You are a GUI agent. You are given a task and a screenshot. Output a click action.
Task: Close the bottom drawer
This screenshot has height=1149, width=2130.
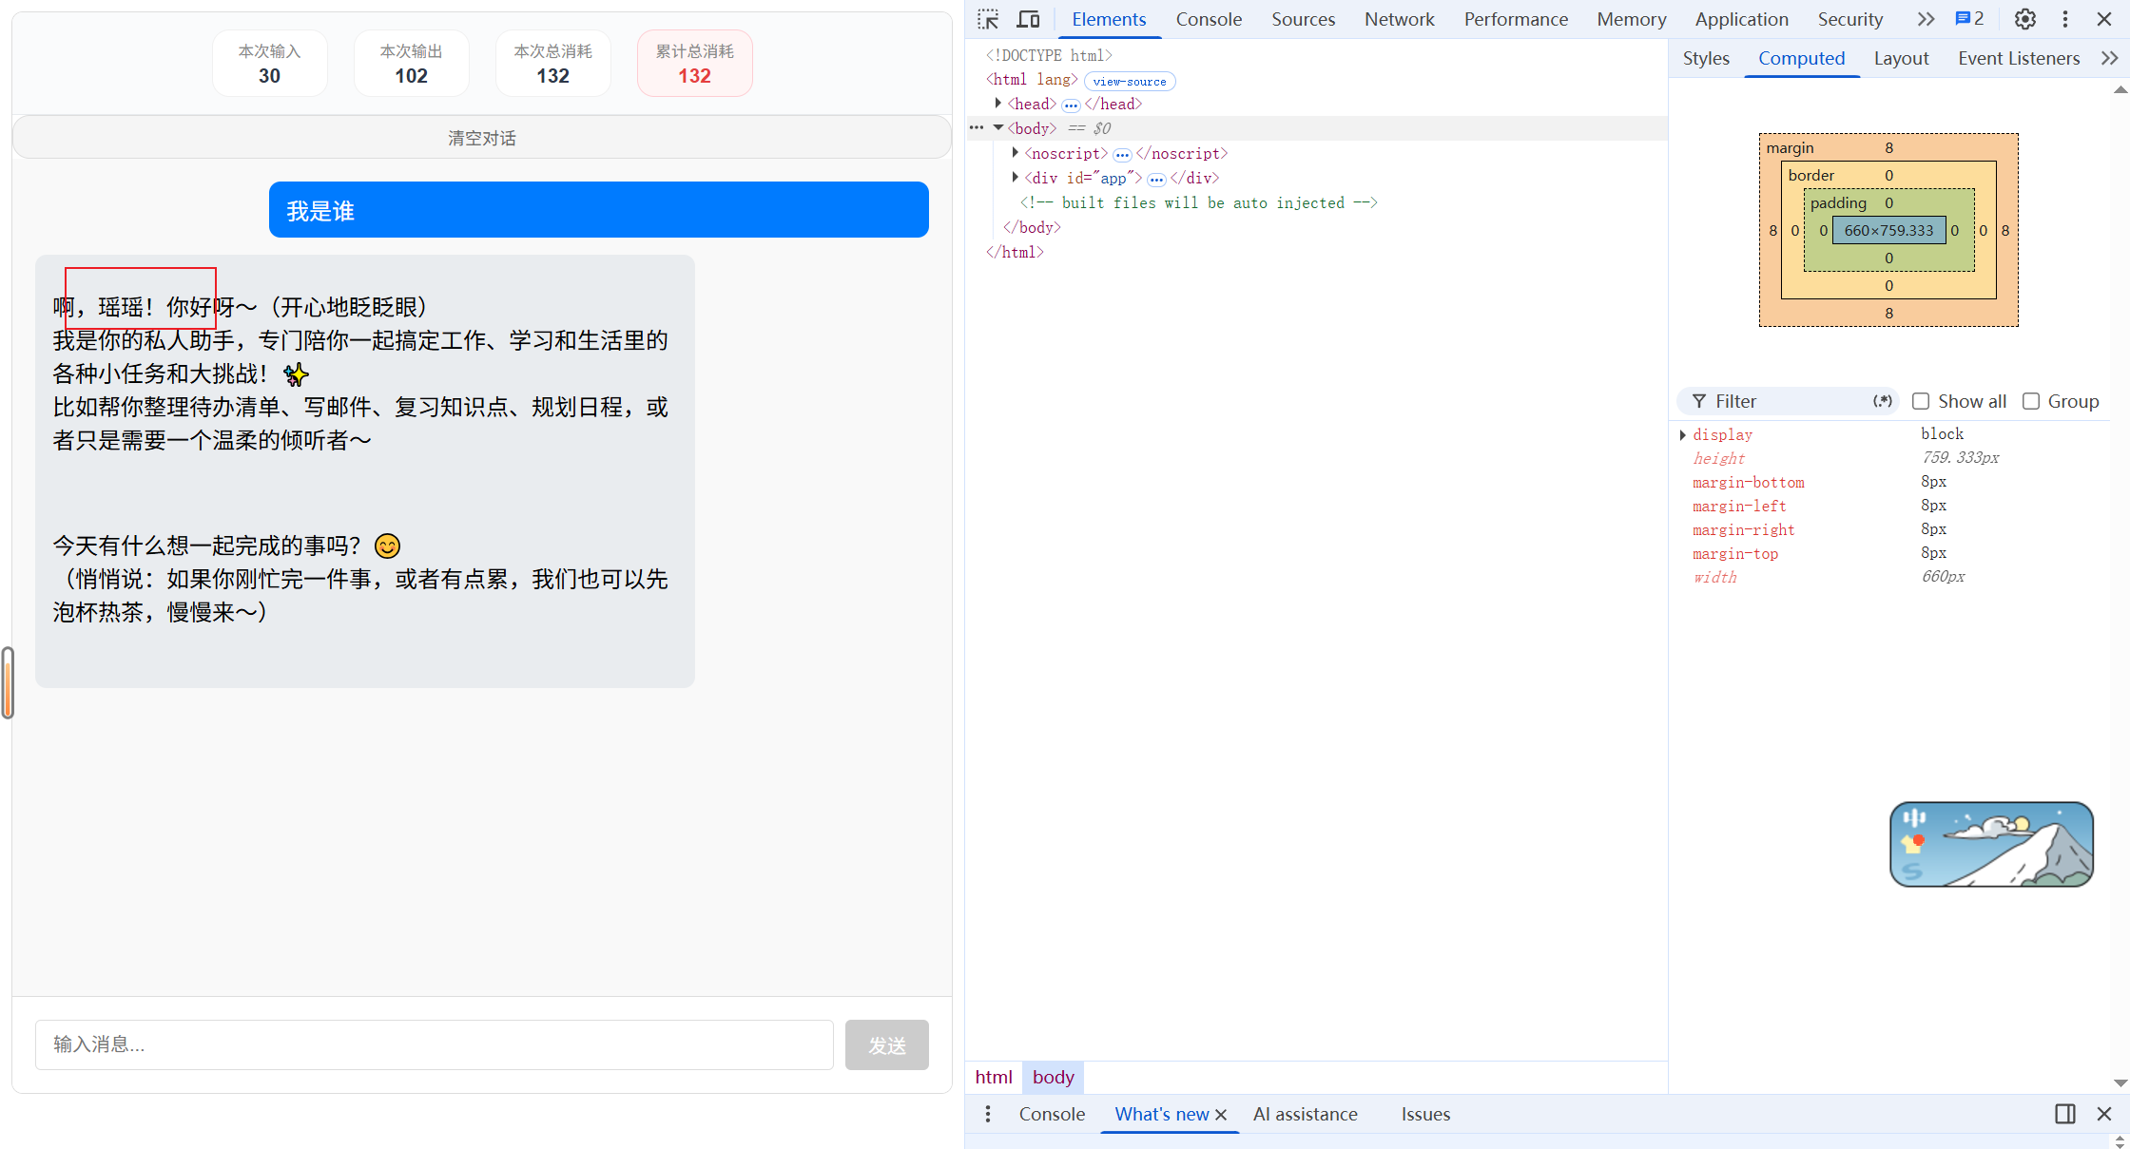point(2104,1114)
